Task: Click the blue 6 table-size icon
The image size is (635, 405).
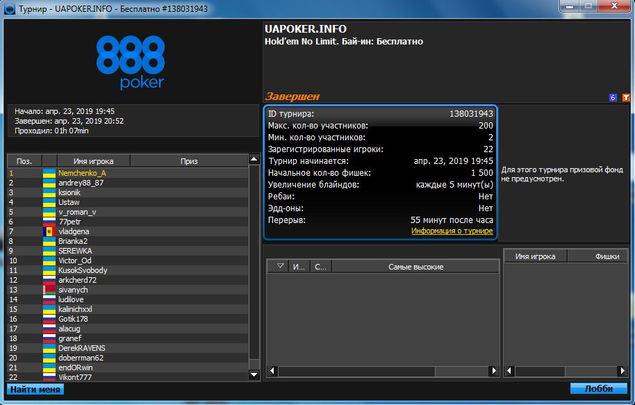Action: (x=613, y=98)
